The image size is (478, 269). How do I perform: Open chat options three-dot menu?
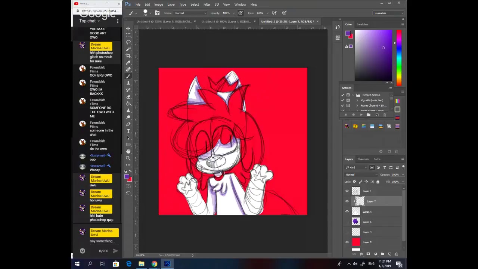118,21
